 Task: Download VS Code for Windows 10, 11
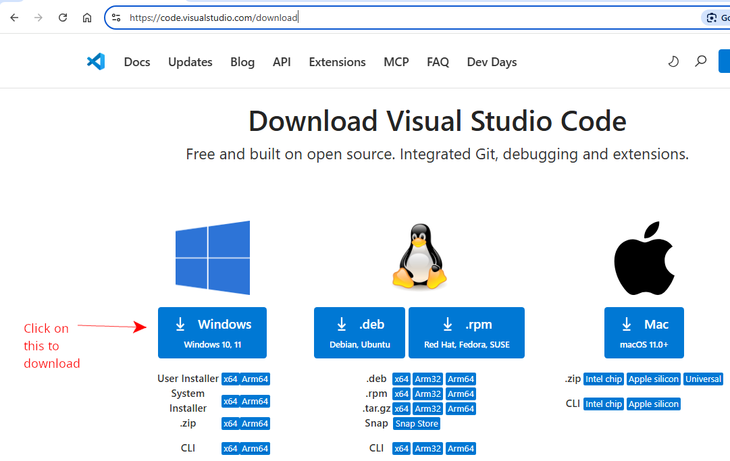click(212, 332)
